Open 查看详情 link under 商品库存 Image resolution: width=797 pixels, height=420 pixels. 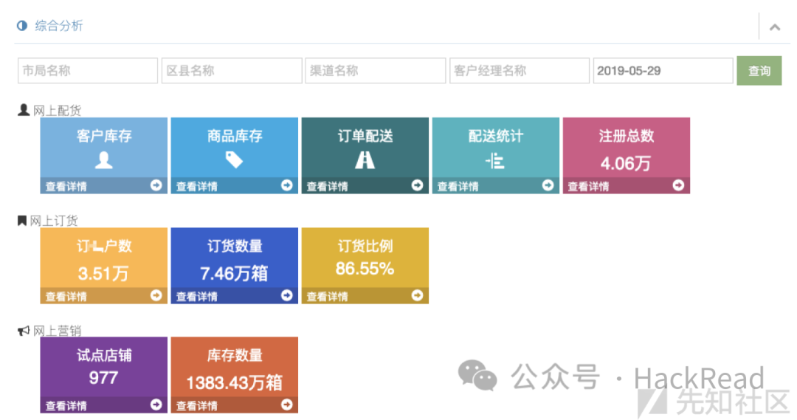pos(197,187)
